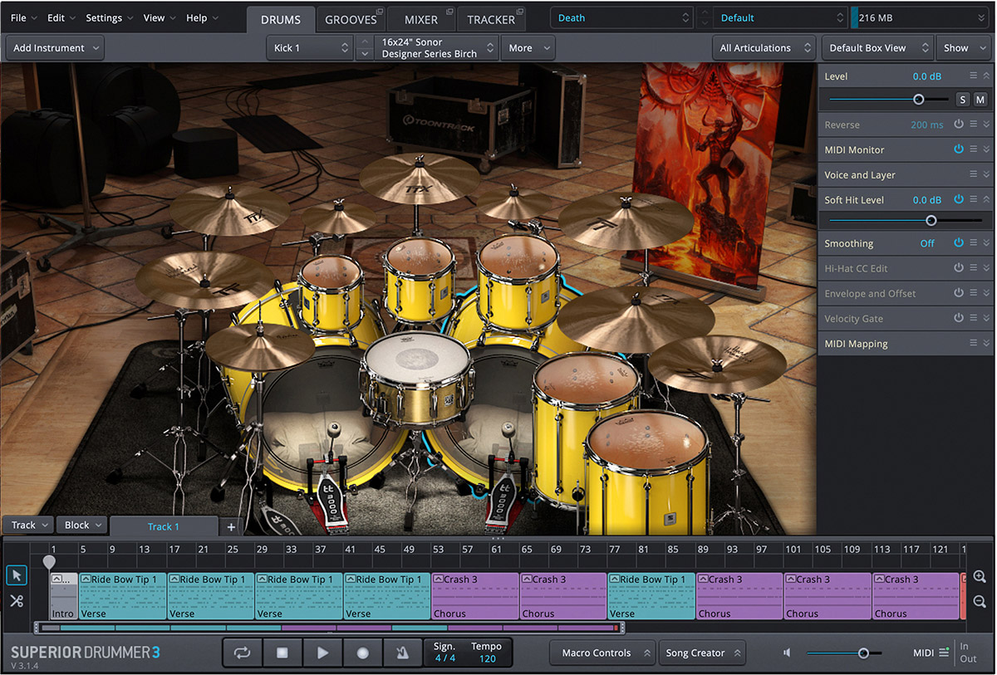Open the Default preset selector
Image resolution: width=997 pixels, height=675 pixels.
click(x=779, y=17)
